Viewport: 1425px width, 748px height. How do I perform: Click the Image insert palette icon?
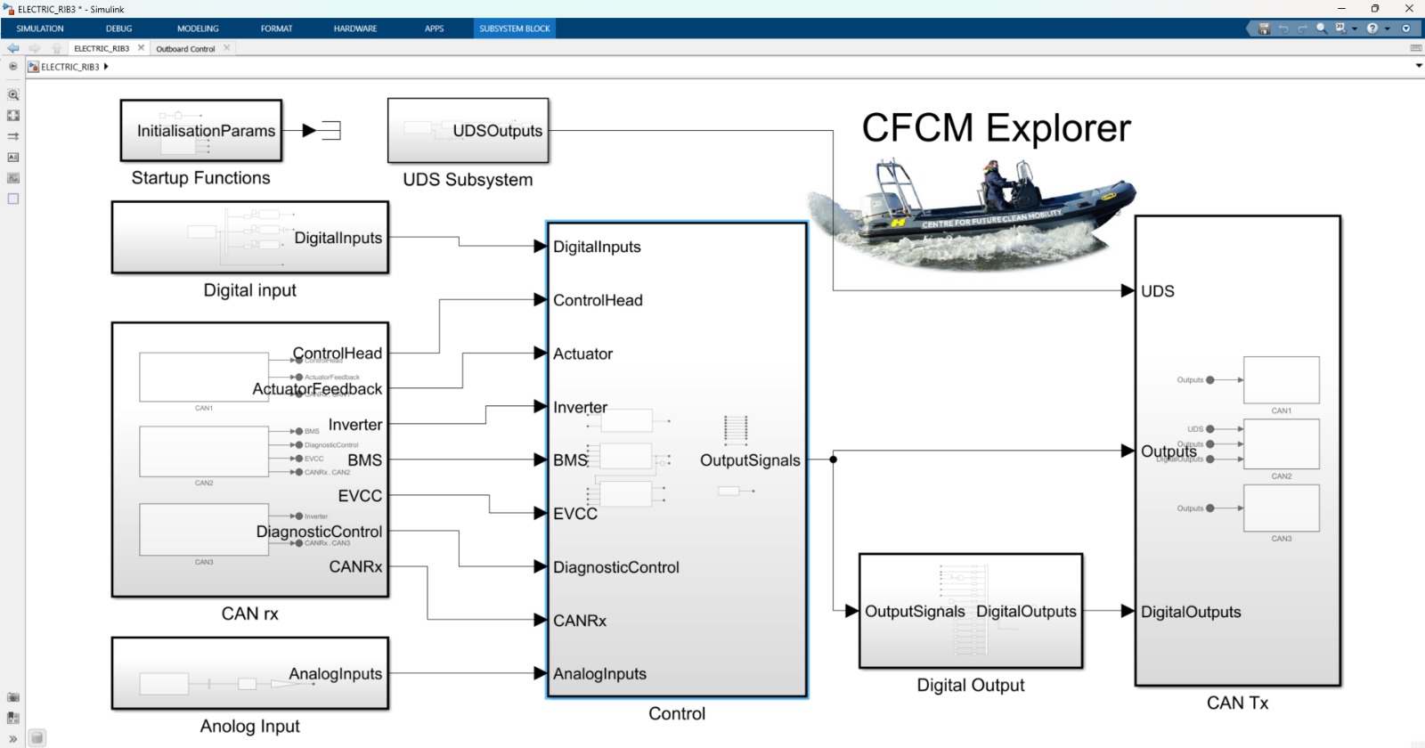pos(13,178)
